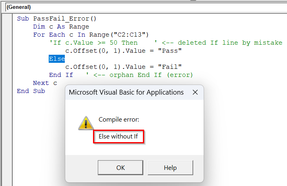Click the End If keyword
Viewport: 287px width, 186px height.
click(x=61, y=75)
